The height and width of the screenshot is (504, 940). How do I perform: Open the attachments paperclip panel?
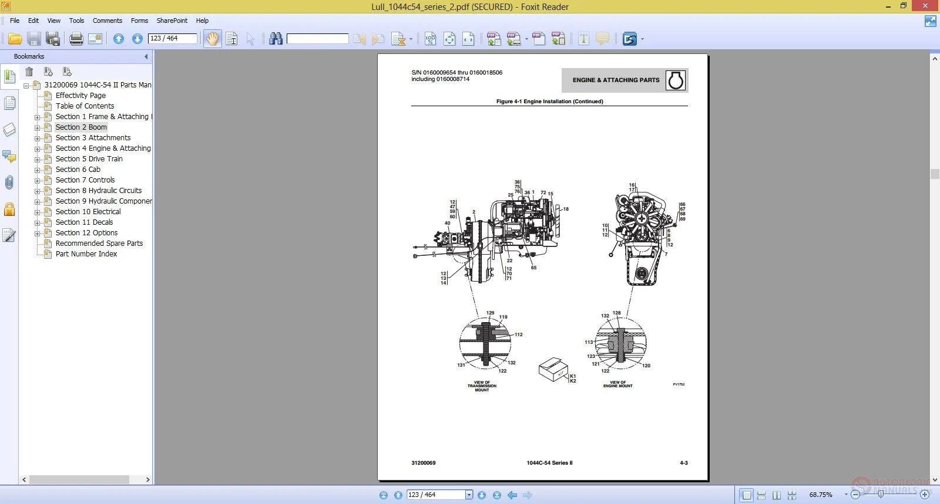click(x=9, y=183)
